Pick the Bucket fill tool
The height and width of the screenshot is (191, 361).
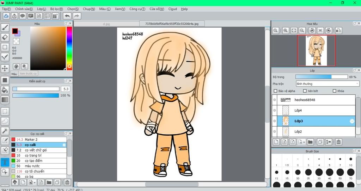point(5,90)
